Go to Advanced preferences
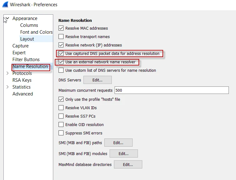Screen dimensions: 236x180 pyautogui.click(x=22, y=94)
